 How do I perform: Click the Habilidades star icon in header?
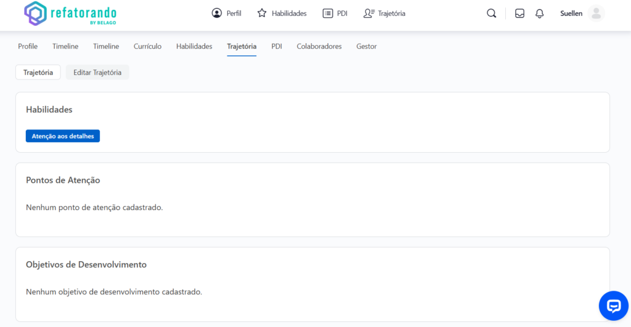pos(262,14)
